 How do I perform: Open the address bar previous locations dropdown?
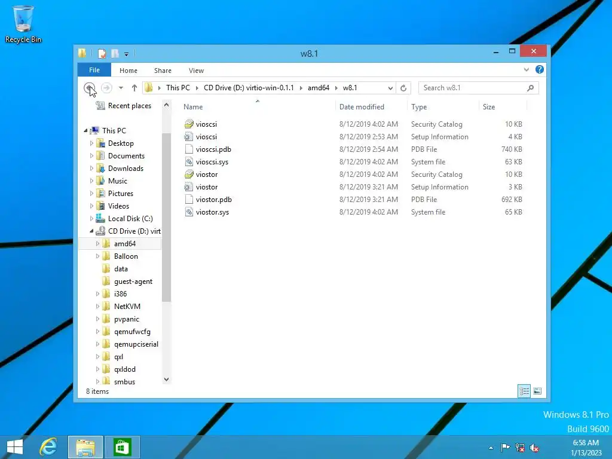[x=390, y=88]
